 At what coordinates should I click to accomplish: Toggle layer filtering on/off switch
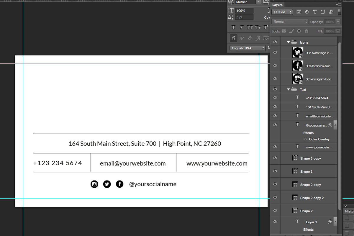pyautogui.click(x=339, y=12)
